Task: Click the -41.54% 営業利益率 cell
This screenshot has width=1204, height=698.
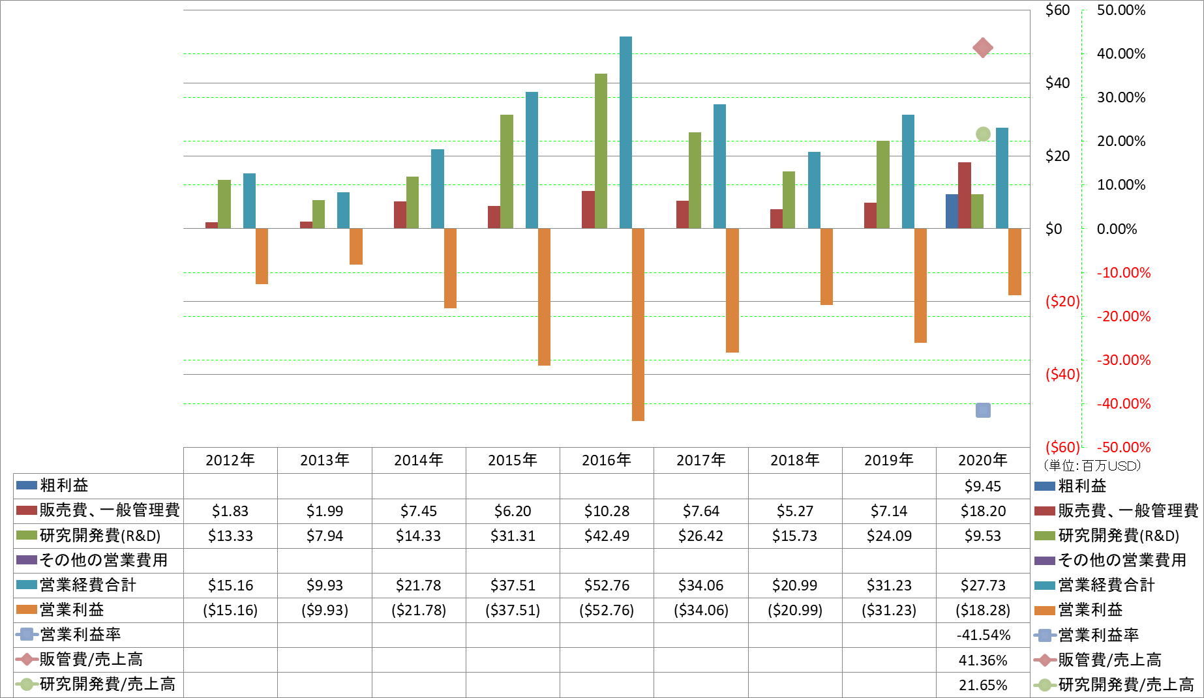Action: [x=983, y=635]
